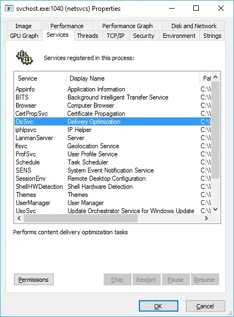The width and height of the screenshot is (234, 317).
Task: Select the Appinfo service row
Action: click(112, 89)
